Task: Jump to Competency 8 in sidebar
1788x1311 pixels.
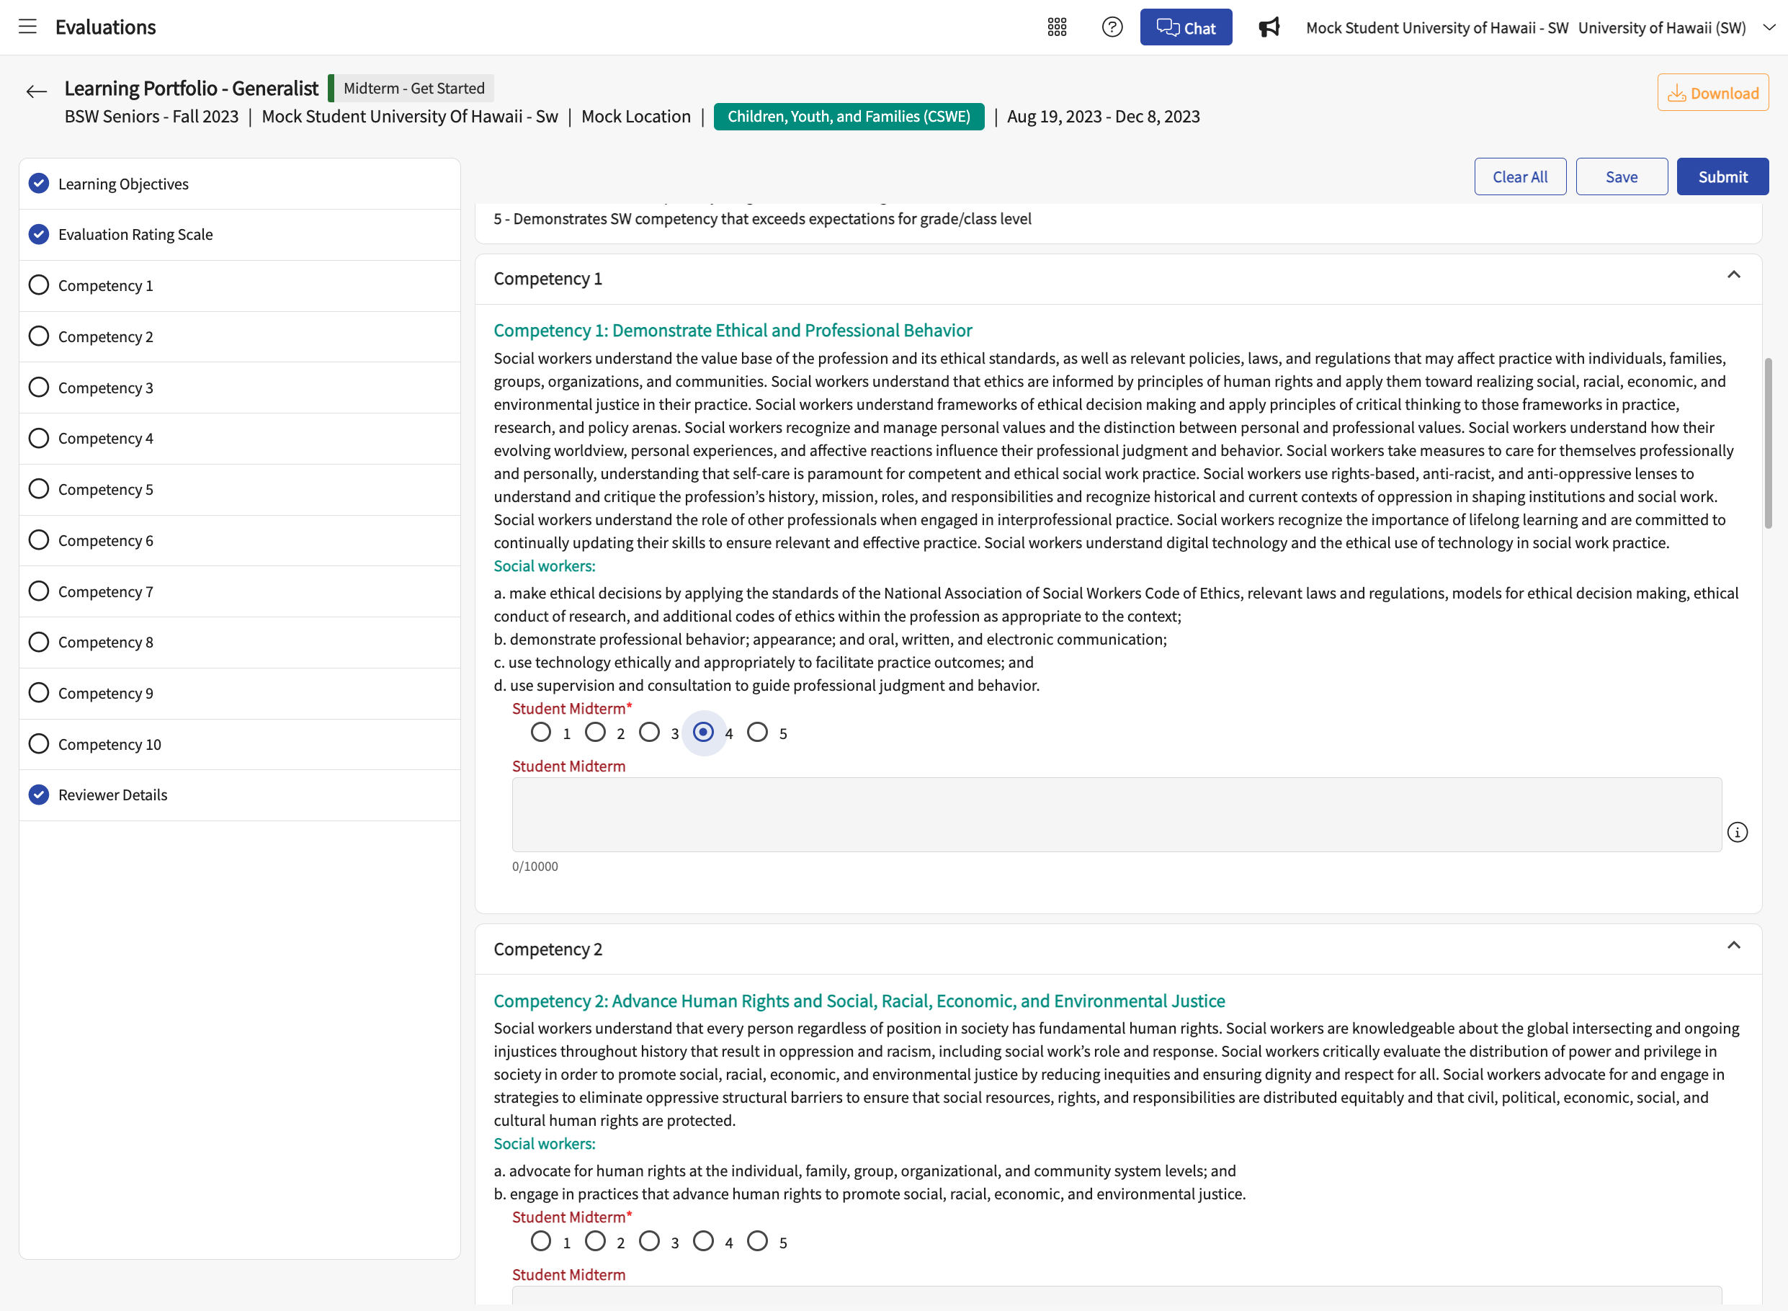Action: click(x=240, y=642)
